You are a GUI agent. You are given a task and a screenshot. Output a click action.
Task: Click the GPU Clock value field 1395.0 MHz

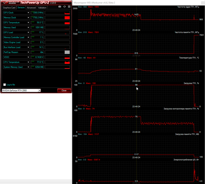coord(38,13)
